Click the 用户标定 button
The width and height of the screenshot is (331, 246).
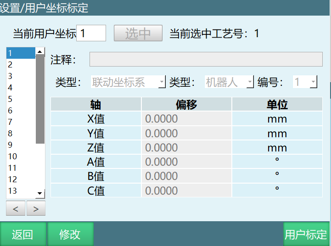[x=306, y=235]
